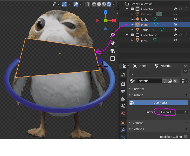Screen dimensions: 190x156
Task: Open the overlays options dropdown arrow
Action: 81,4
